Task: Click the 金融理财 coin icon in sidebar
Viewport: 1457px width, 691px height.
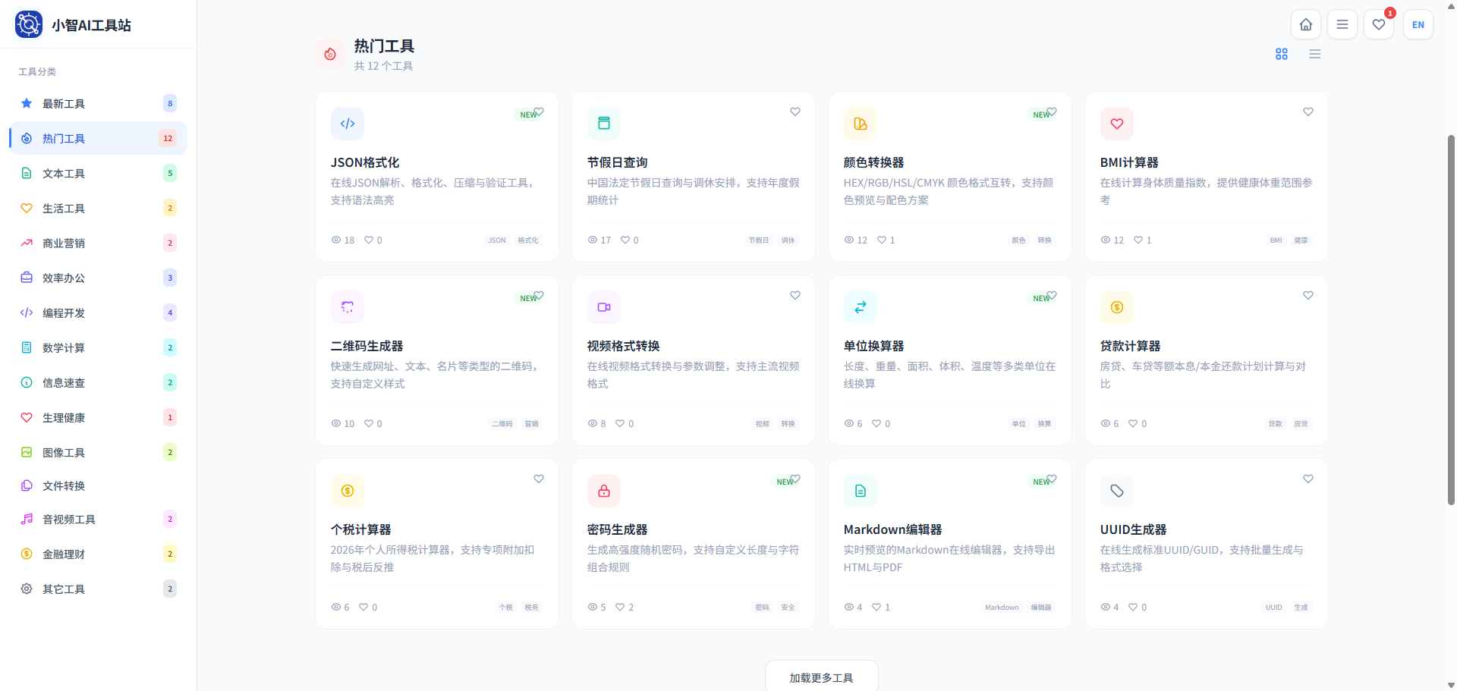Action: coord(27,554)
